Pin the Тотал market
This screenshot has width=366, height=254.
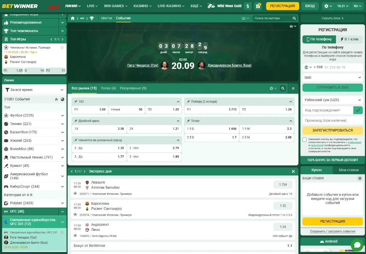[188, 121]
